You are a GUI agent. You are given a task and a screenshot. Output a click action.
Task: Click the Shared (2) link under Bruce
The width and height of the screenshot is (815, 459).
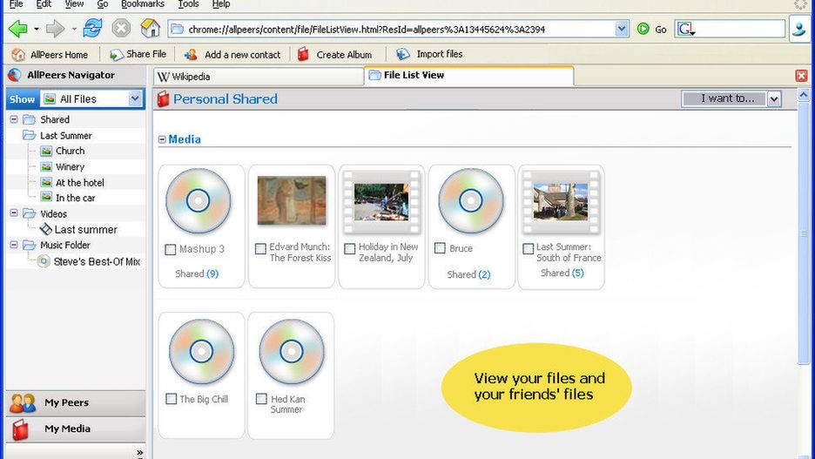point(468,274)
